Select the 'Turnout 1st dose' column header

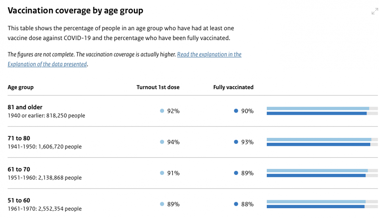pyautogui.click(x=158, y=87)
